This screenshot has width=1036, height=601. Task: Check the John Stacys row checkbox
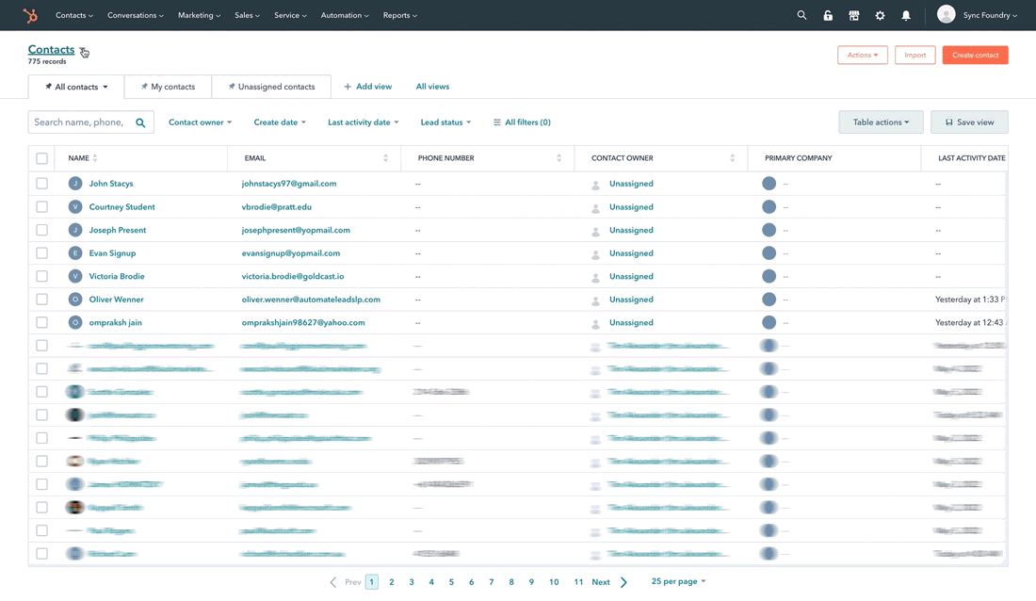(x=41, y=183)
